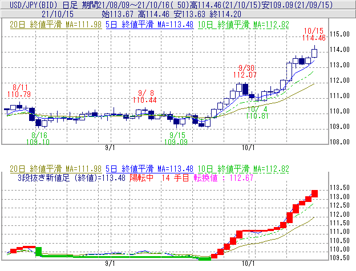Click the USD/JPY(BID) 日足 title text

[43, 5]
